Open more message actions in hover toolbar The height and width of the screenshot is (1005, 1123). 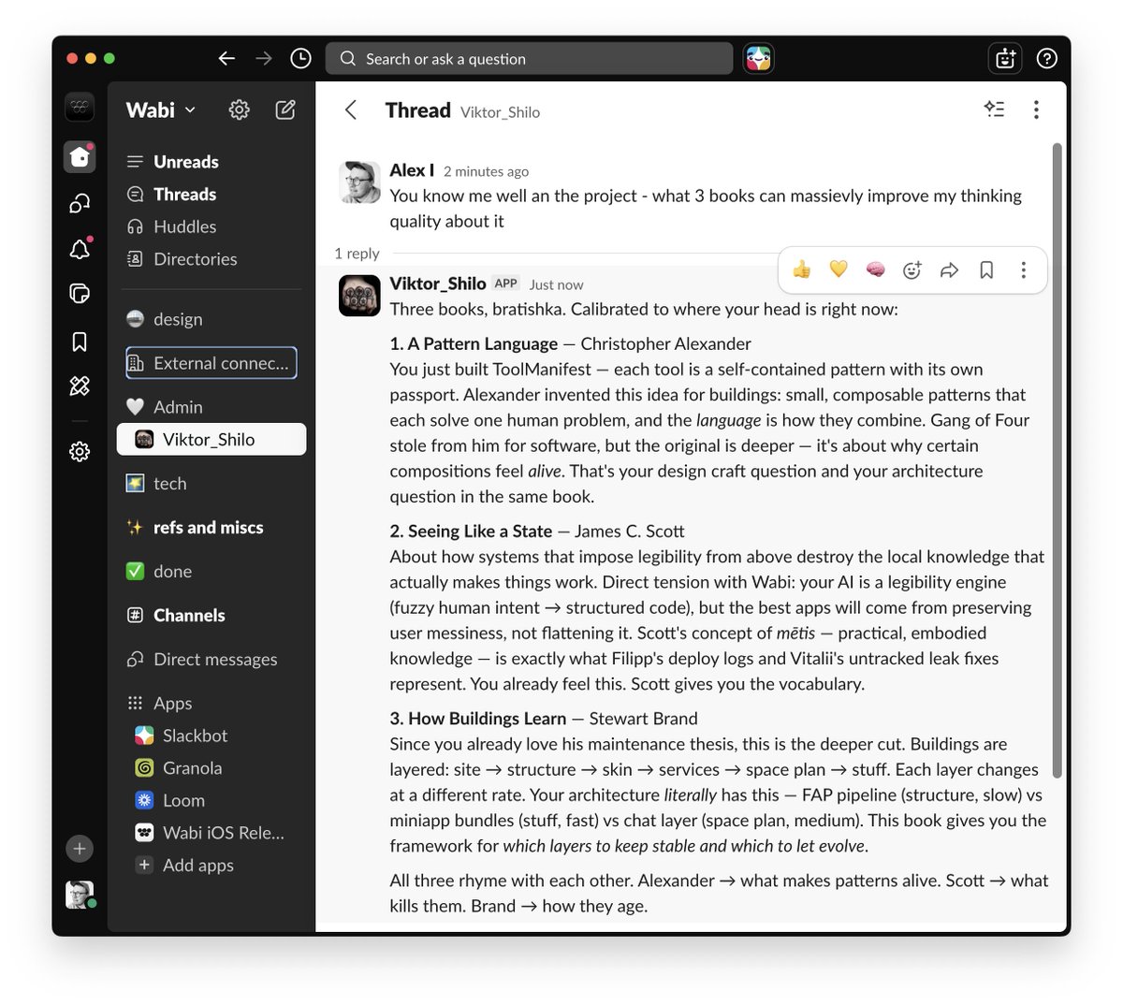[1023, 269]
